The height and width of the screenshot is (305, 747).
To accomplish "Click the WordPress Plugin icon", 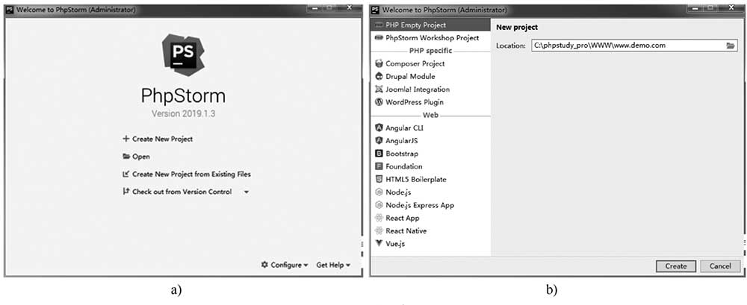I will point(379,102).
